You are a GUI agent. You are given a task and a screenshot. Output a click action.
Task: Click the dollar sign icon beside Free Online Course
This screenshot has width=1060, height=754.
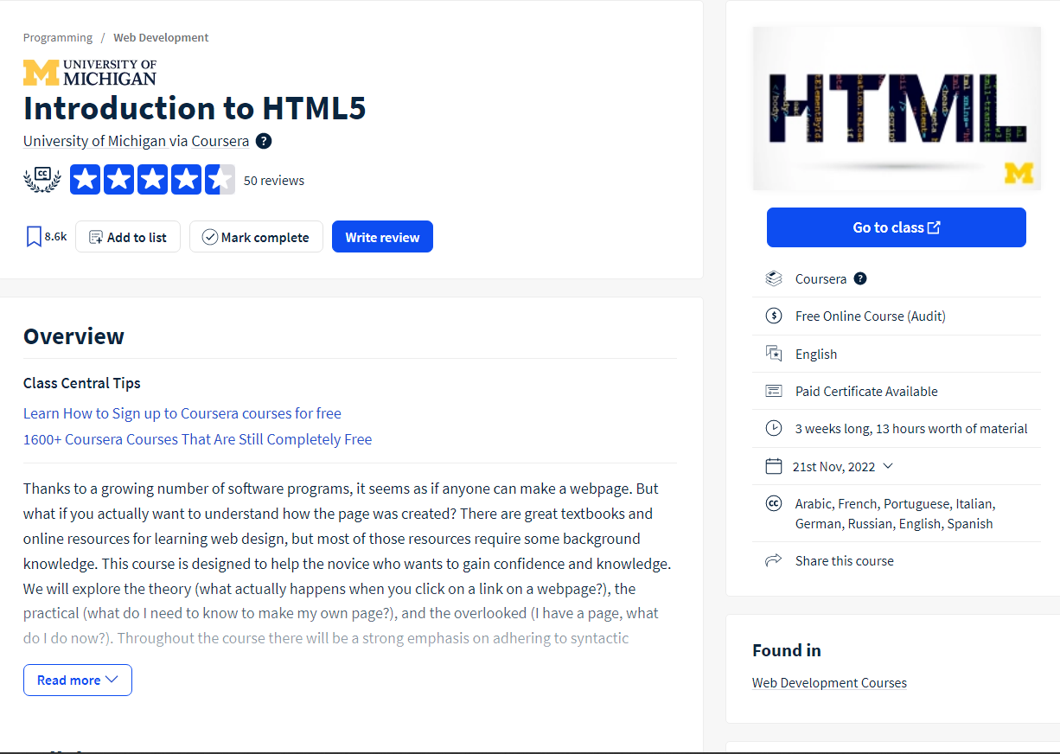click(774, 316)
